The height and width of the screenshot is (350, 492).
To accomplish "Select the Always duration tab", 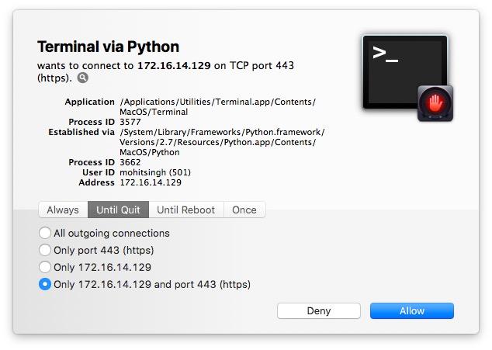I will coord(63,210).
